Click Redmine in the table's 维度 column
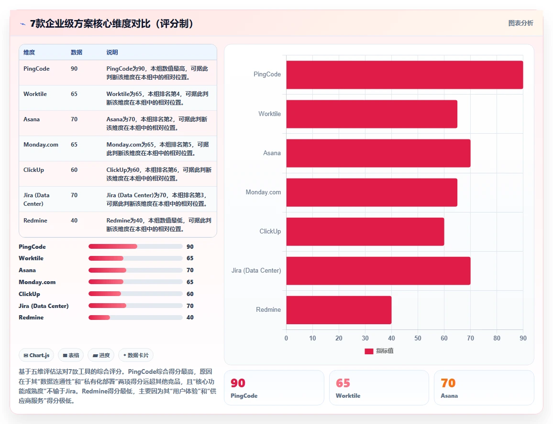Screen dimensions: 553x424 click(x=35, y=221)
